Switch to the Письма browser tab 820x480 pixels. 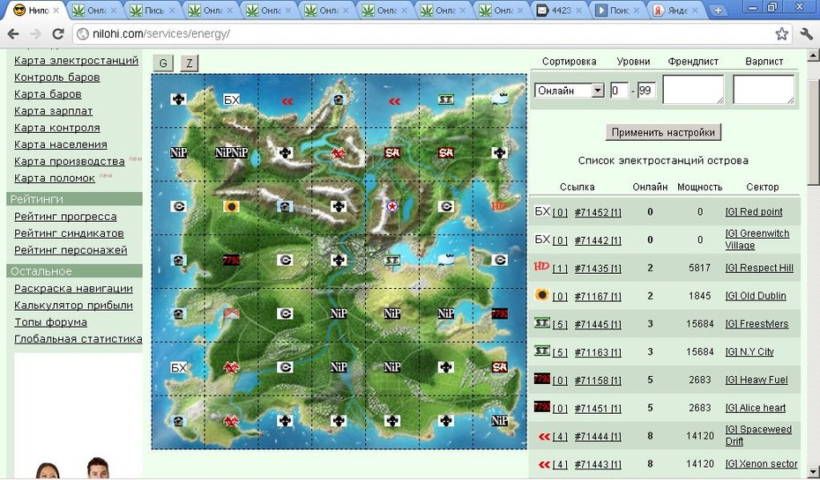[153, 10]
